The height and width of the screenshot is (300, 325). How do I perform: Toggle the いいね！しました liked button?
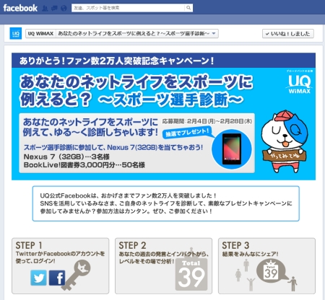coord(288,34)
